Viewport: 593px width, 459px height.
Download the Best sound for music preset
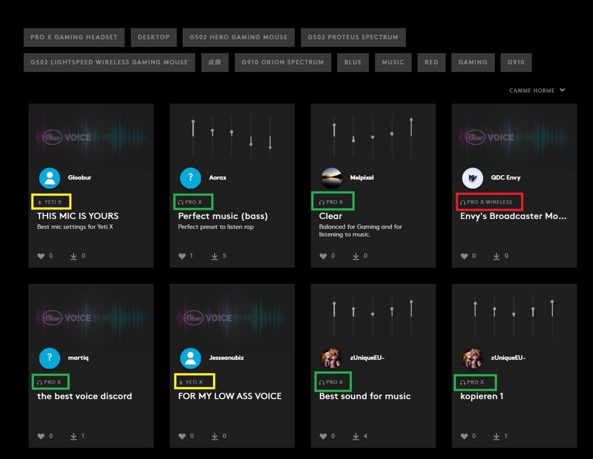[355, 436]
